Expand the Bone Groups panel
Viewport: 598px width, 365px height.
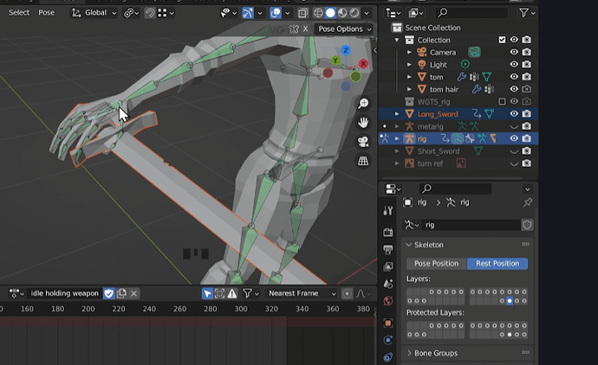436,353
